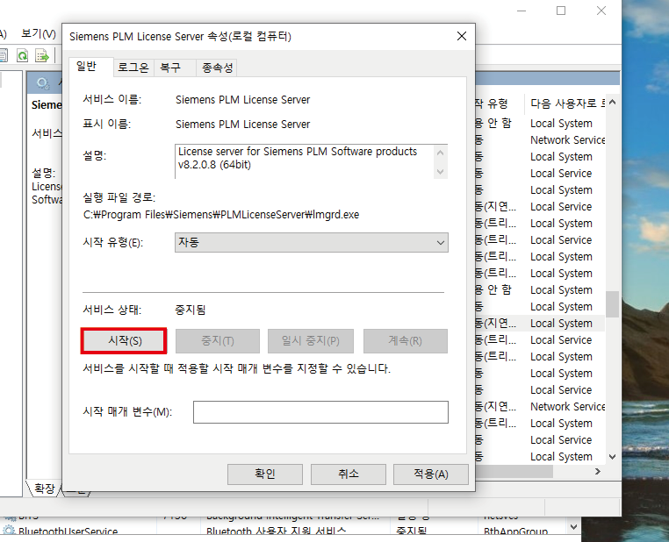This screenshot has height=542, width=669.
Task: Click the first 사용 안 함 startup type cell
Action: pos(493,123)
